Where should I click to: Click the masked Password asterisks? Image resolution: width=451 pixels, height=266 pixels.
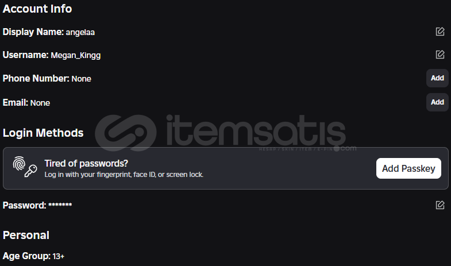tap(60, 205)
